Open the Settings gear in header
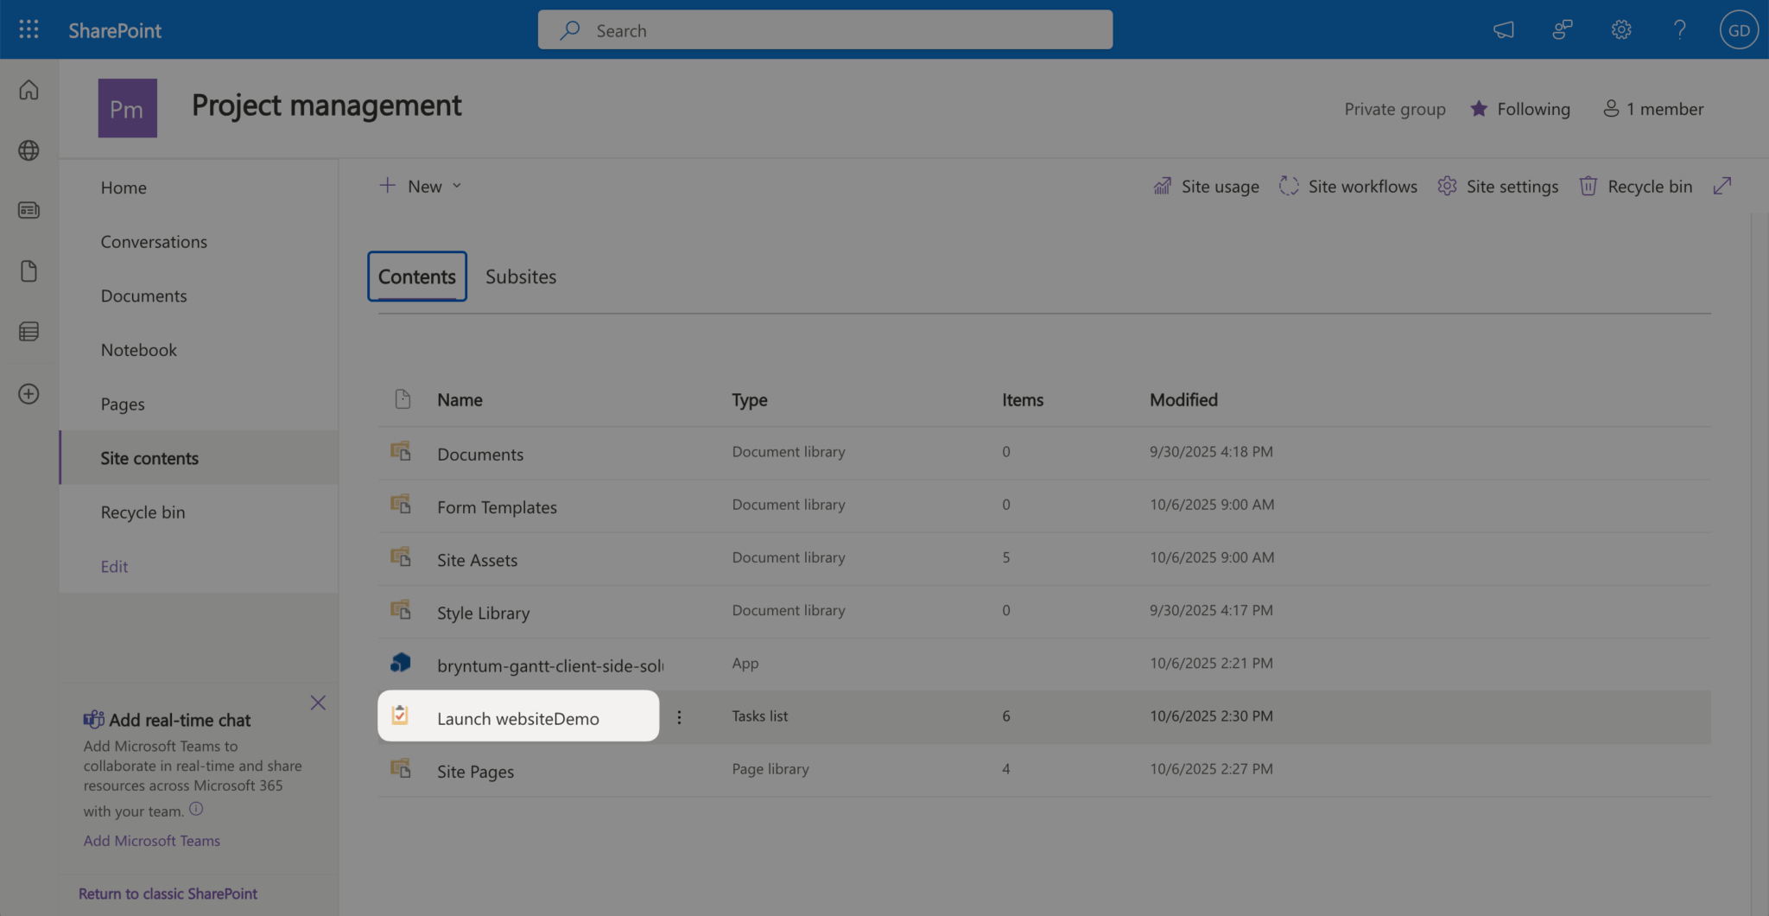 1620,30
